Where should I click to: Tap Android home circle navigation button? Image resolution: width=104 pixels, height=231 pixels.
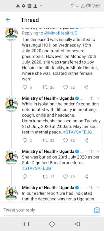point(52,224)
